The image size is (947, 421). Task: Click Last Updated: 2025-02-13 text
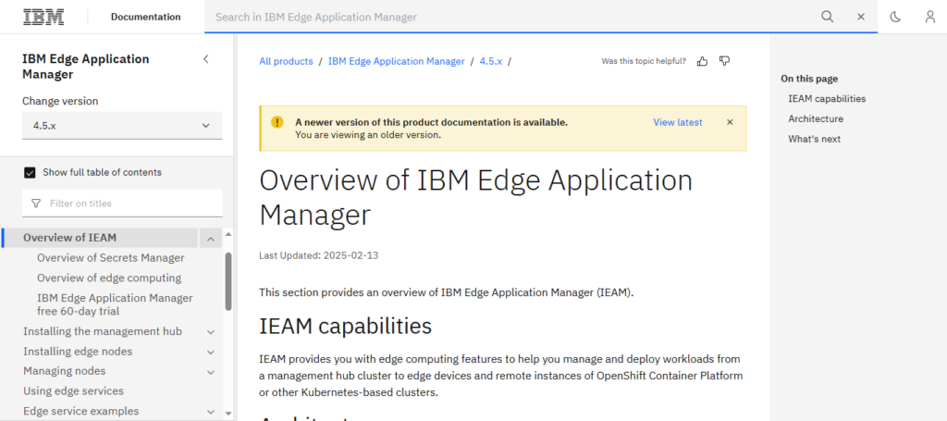pos(319,255)
